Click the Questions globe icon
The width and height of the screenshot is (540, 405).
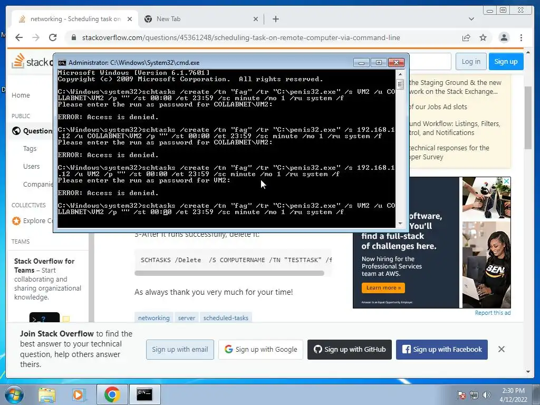coord(16,131)
